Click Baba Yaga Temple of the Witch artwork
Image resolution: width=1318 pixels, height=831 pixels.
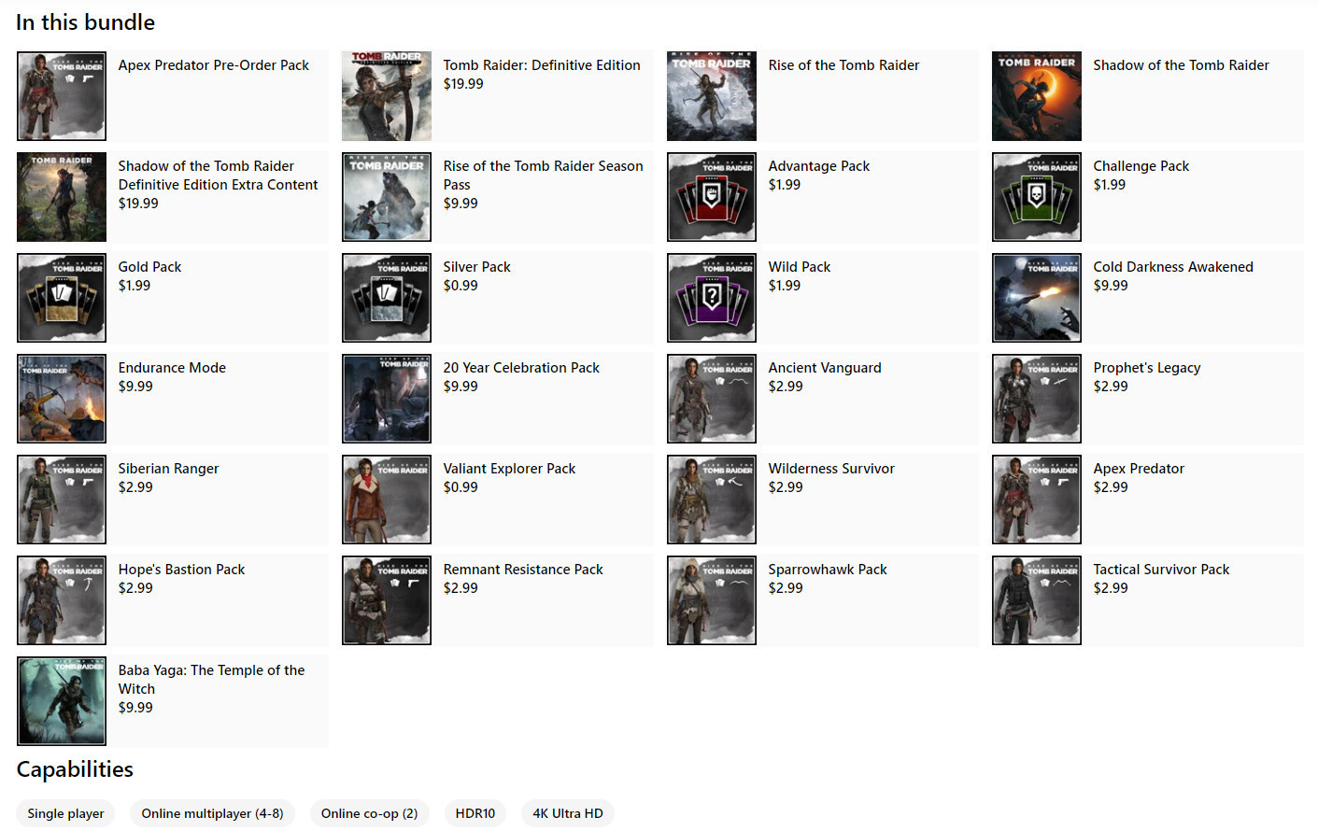[x=62, y=701]
